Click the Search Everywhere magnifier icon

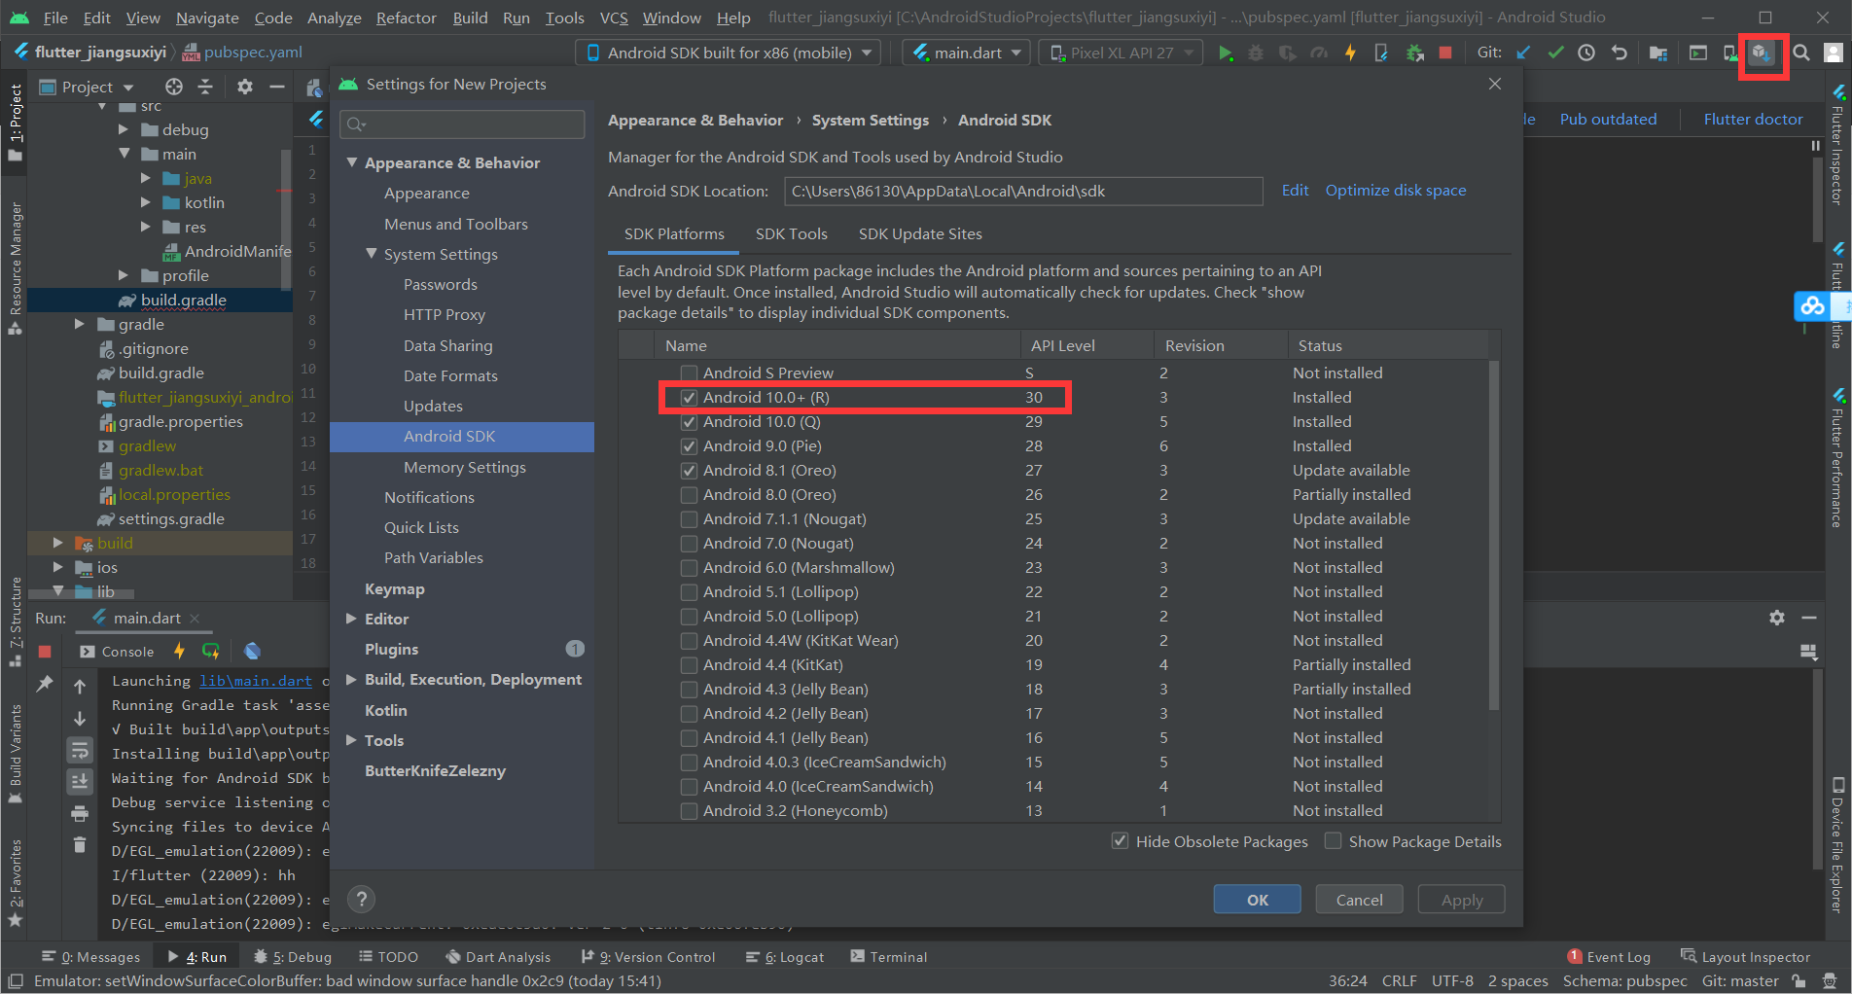coord(1801,53)
